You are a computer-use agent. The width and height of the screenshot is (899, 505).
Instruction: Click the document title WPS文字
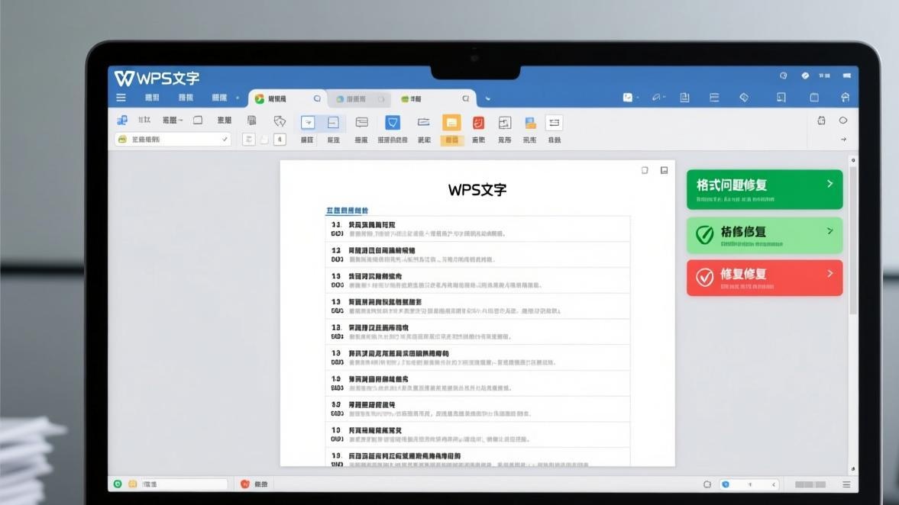(477, 189)
